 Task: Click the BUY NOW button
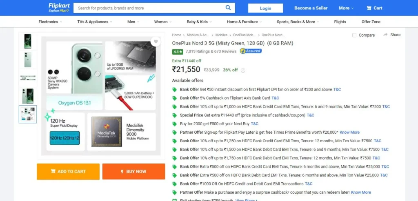point(133,172)
